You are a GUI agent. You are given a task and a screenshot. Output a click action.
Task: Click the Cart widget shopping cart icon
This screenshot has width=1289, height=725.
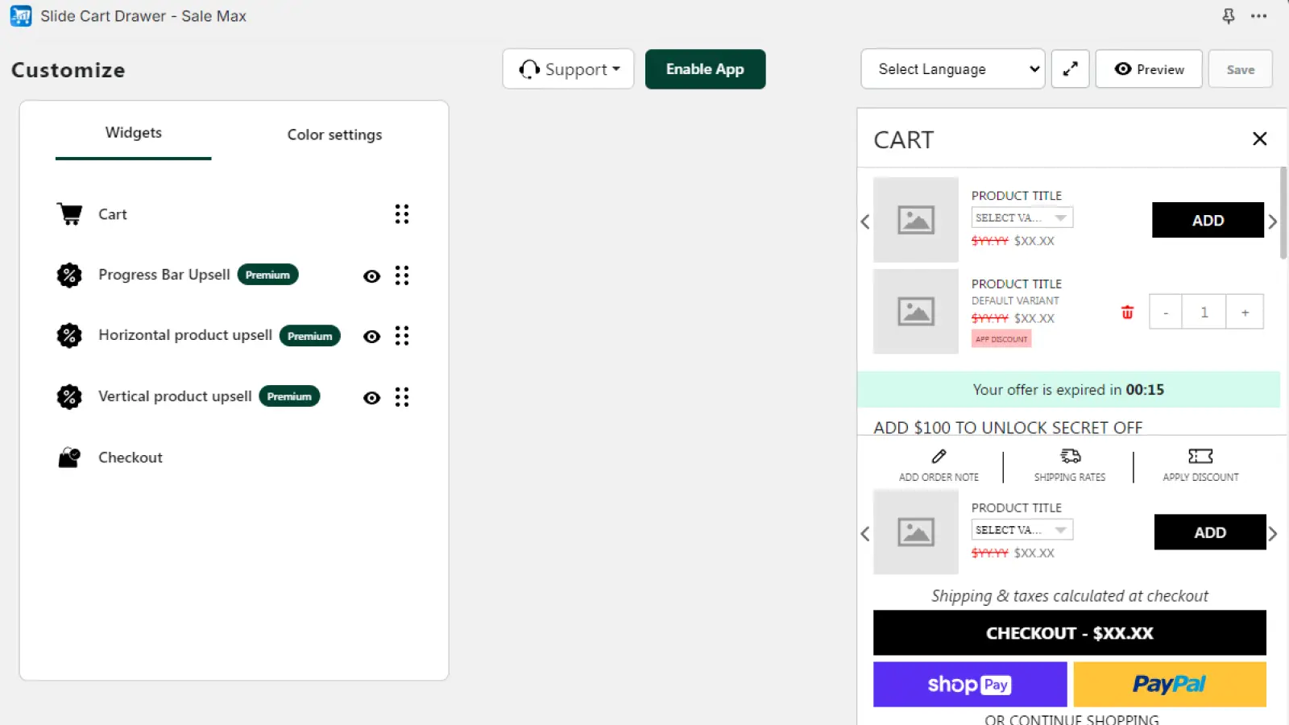[x=70, y=214]
